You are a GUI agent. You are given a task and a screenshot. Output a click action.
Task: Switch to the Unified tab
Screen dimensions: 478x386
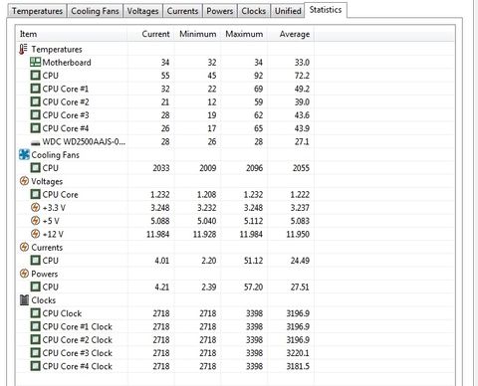pos(288,11)
